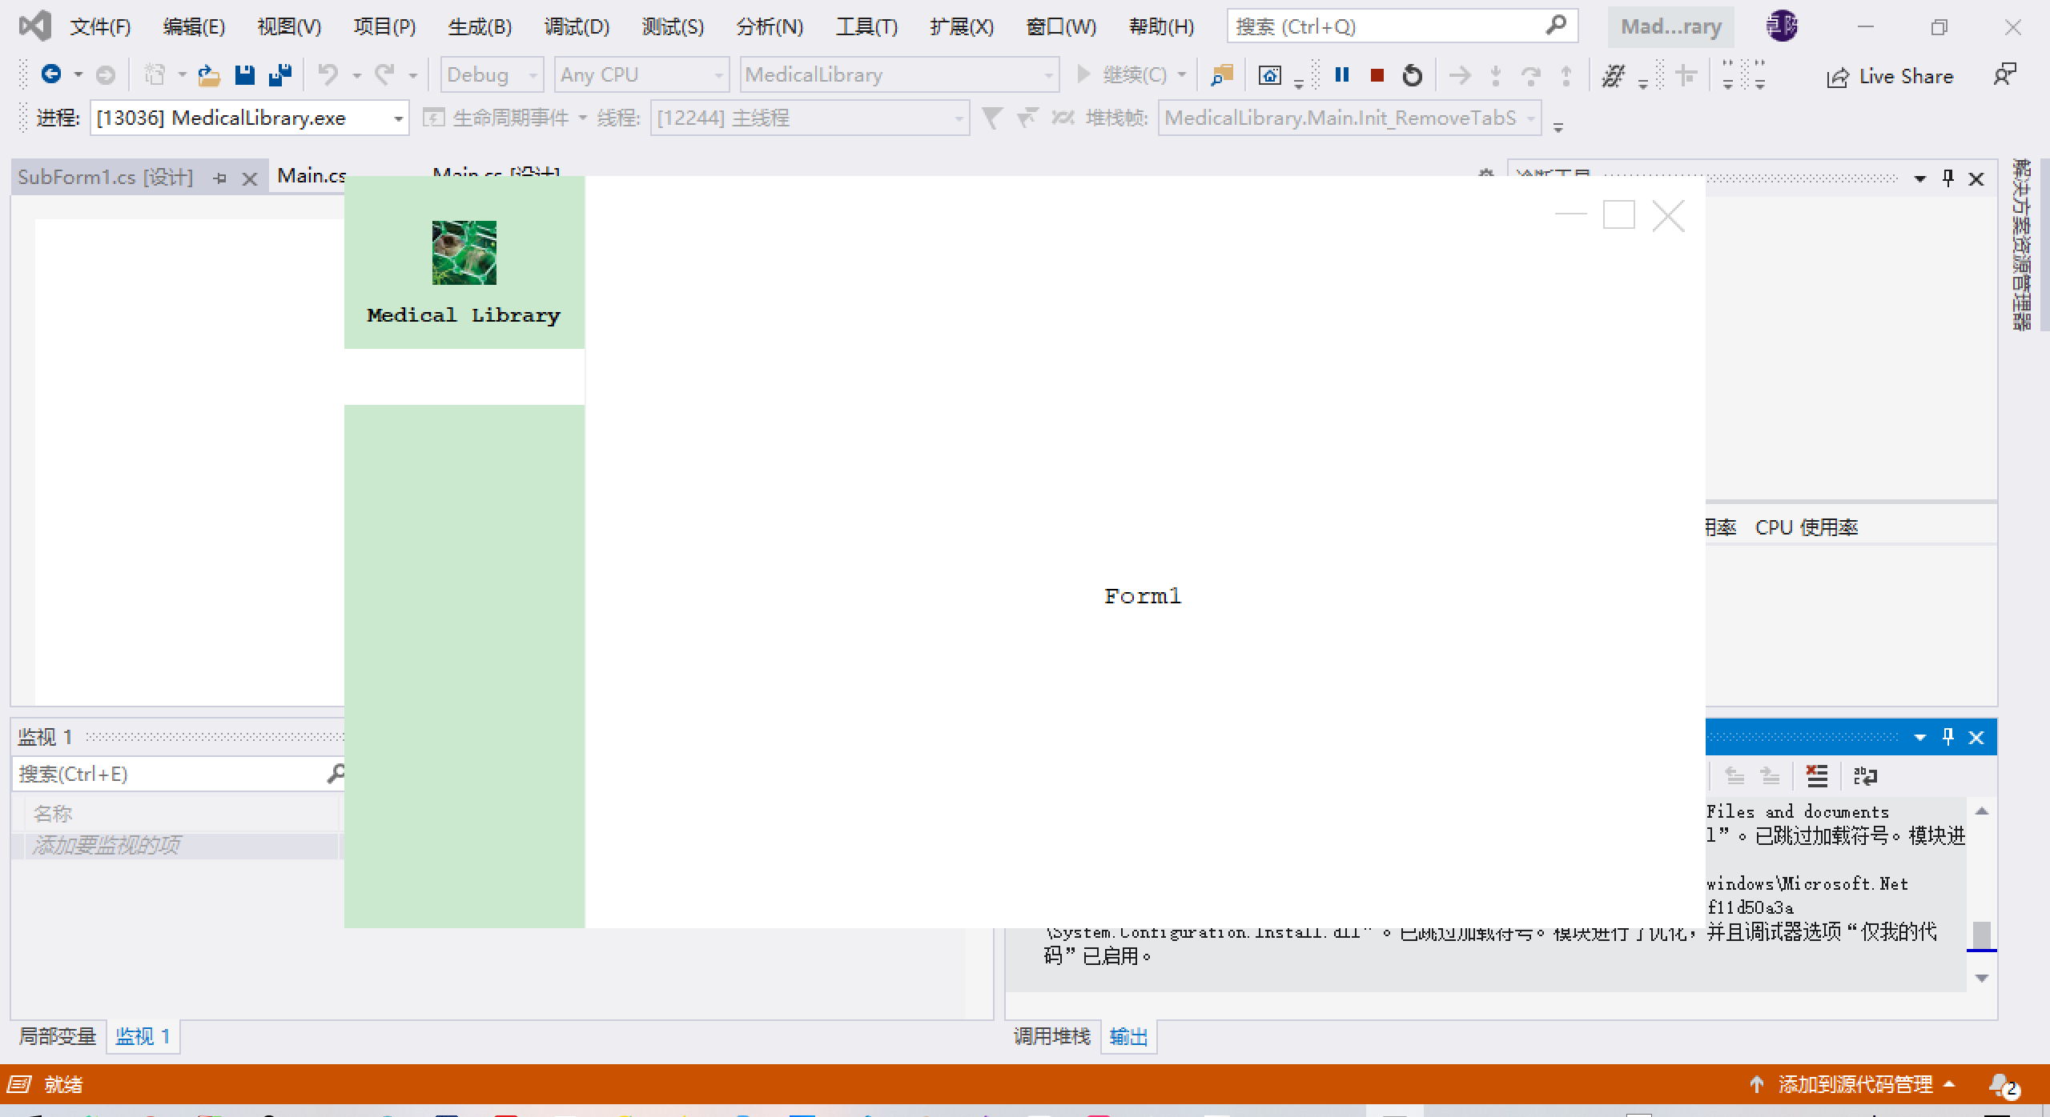This screenshot has height=1117, width=2050.
Task: Pin the SubForm1.cs design tab
Action: 219,178
